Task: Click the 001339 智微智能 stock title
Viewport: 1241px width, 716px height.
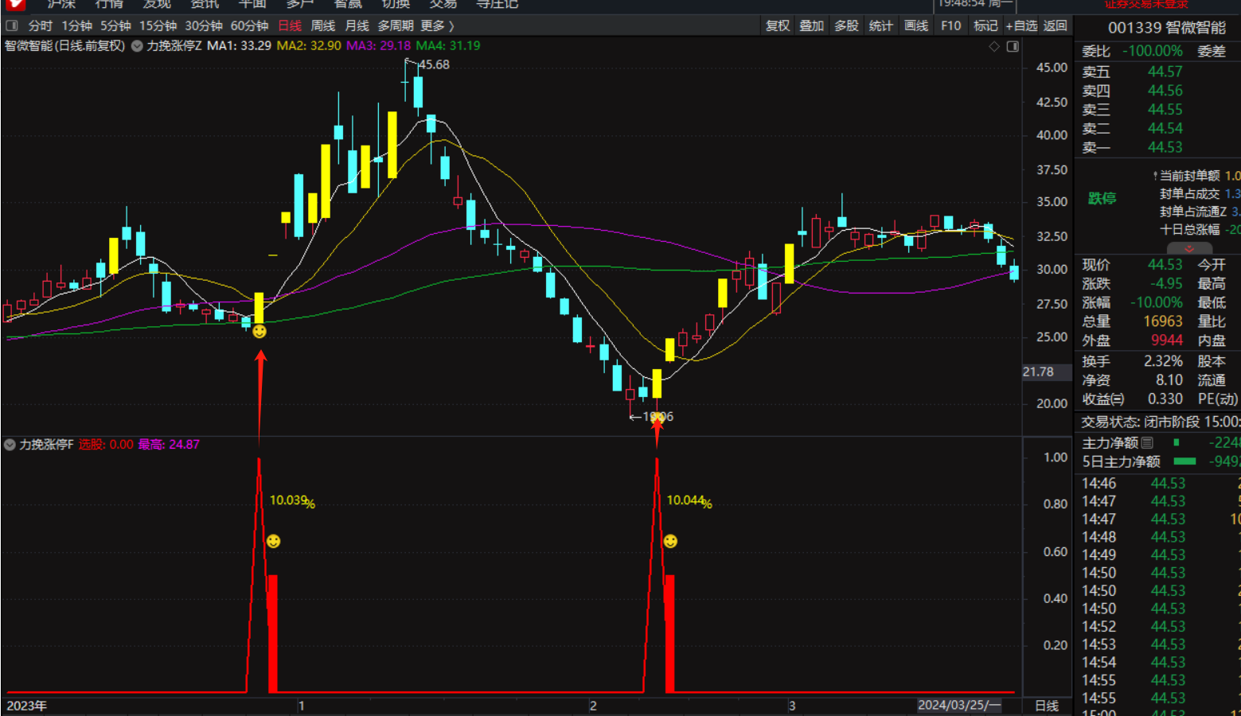Action: (1166, 28)
